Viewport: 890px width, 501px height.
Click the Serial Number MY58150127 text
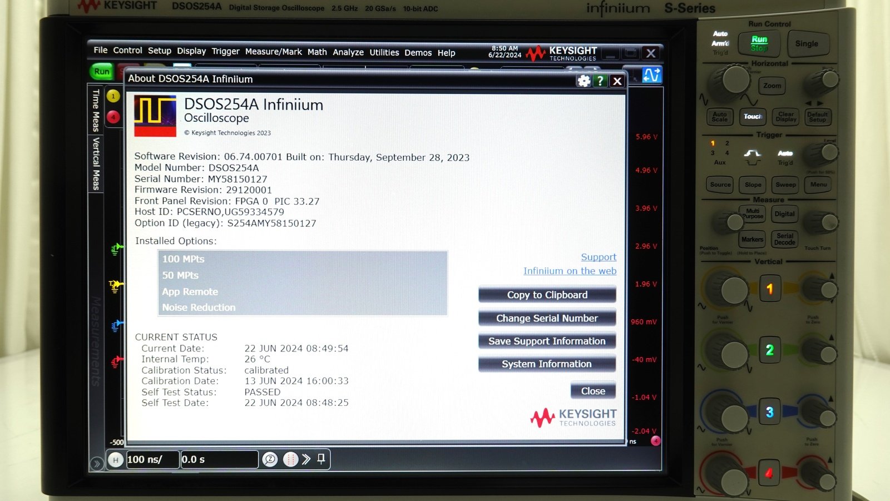click(x=201, y=178)
